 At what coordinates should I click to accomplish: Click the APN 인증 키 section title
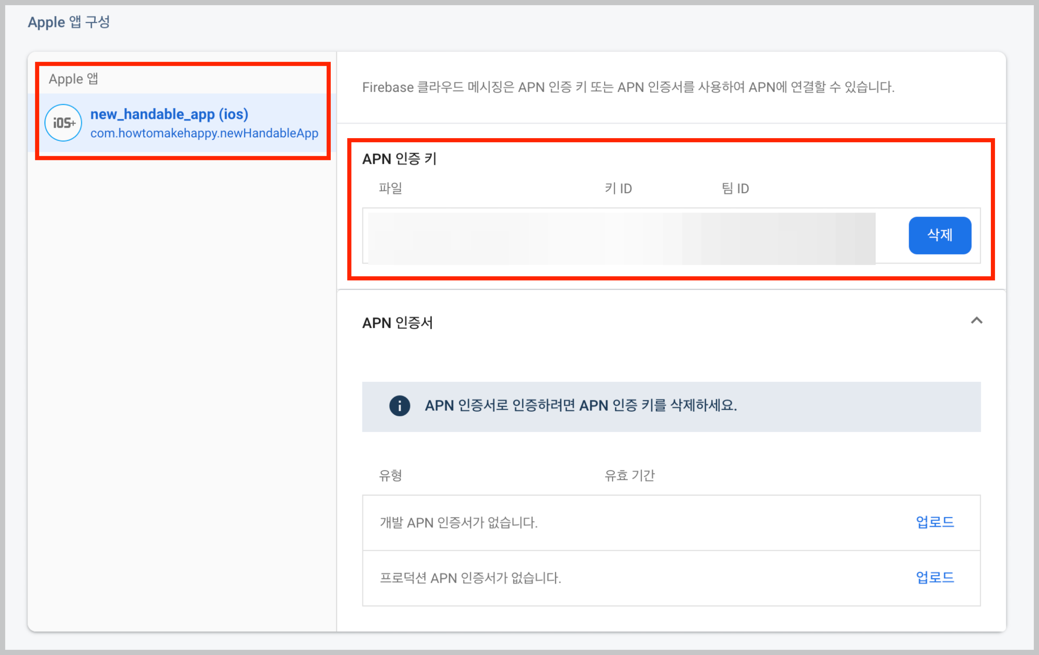pyautogui.click(x=399, y=159)
